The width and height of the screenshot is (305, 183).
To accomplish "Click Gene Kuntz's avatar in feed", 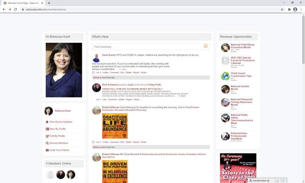I will 96,58.
